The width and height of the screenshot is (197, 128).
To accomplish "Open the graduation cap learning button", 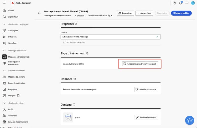I will [x=189, y=120].
